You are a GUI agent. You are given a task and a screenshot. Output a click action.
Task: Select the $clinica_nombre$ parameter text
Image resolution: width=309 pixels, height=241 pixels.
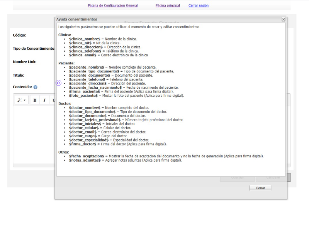85,39
